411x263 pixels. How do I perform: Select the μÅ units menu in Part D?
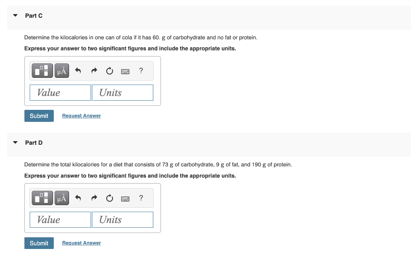[61, 198]
